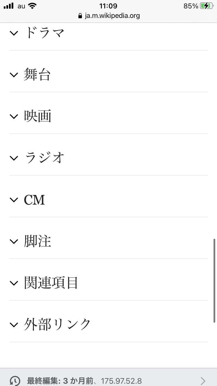Toggle the 脚注 chevron arrow
The width and height of the screenshot is (217, 386).
[x=14, y=242]
